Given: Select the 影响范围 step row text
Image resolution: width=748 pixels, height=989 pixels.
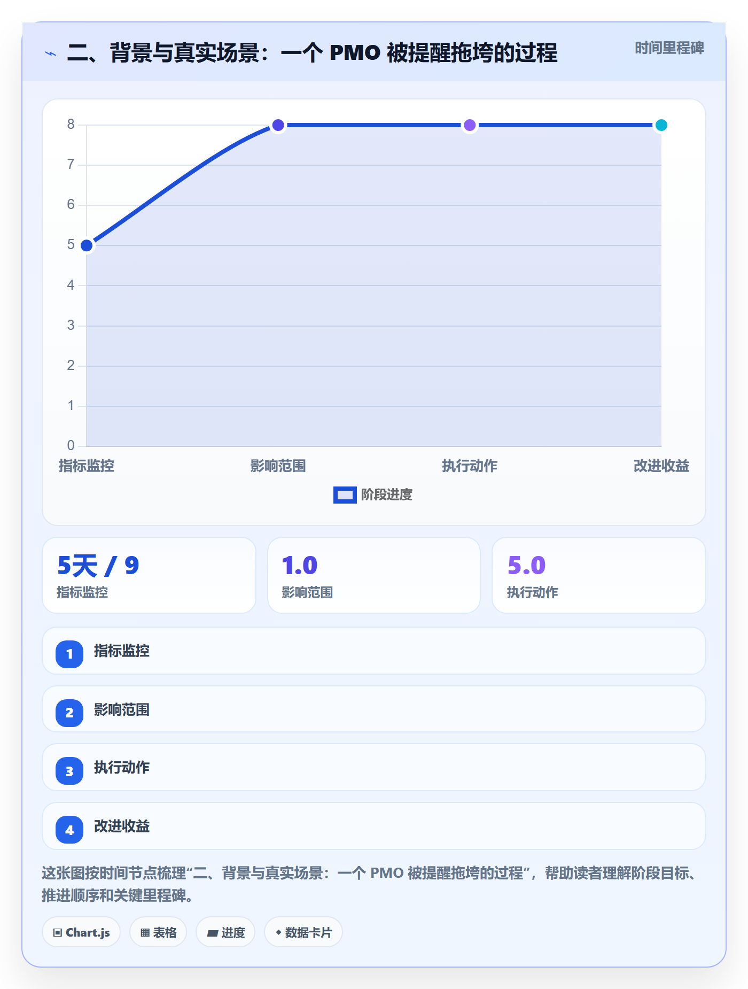Looking at the screenshot, I should pos(122,710).
